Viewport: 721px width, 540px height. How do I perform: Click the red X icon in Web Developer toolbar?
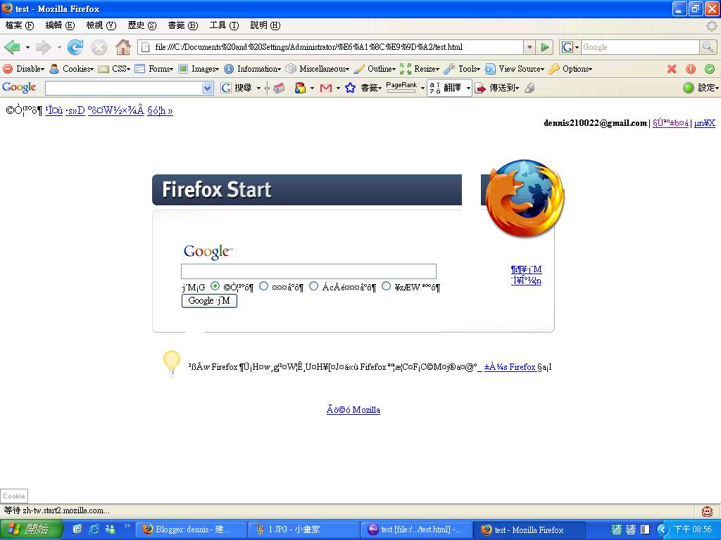click(672, 69)
